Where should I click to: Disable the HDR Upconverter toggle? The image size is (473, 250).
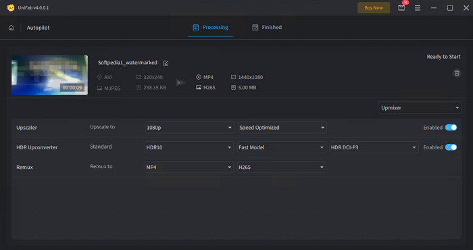point(451,147)
